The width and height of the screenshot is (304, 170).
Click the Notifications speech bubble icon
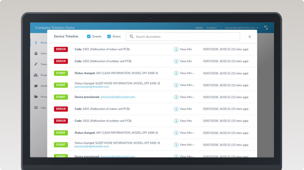tap(36, 86)
